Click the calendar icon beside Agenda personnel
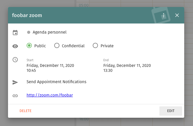Viewport: 193px width, 126px height. coord(15,33)
